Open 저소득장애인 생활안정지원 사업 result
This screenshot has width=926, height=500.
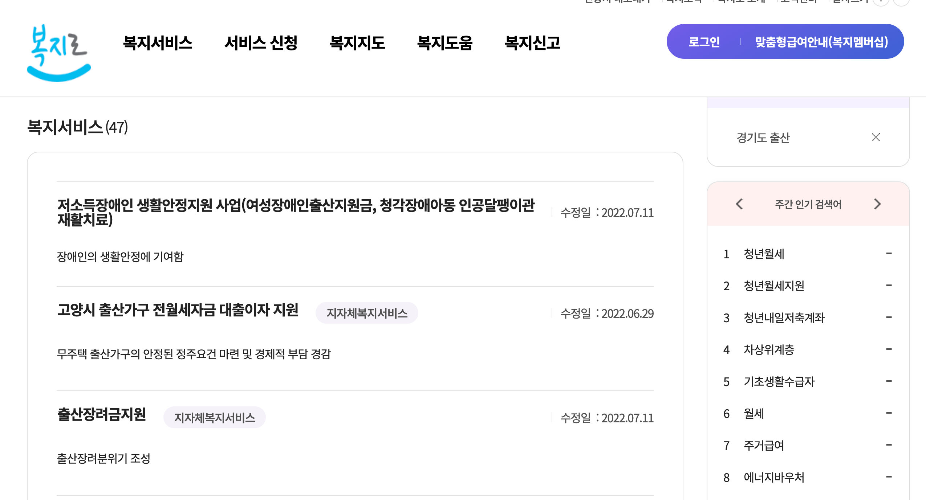[296, 212]
